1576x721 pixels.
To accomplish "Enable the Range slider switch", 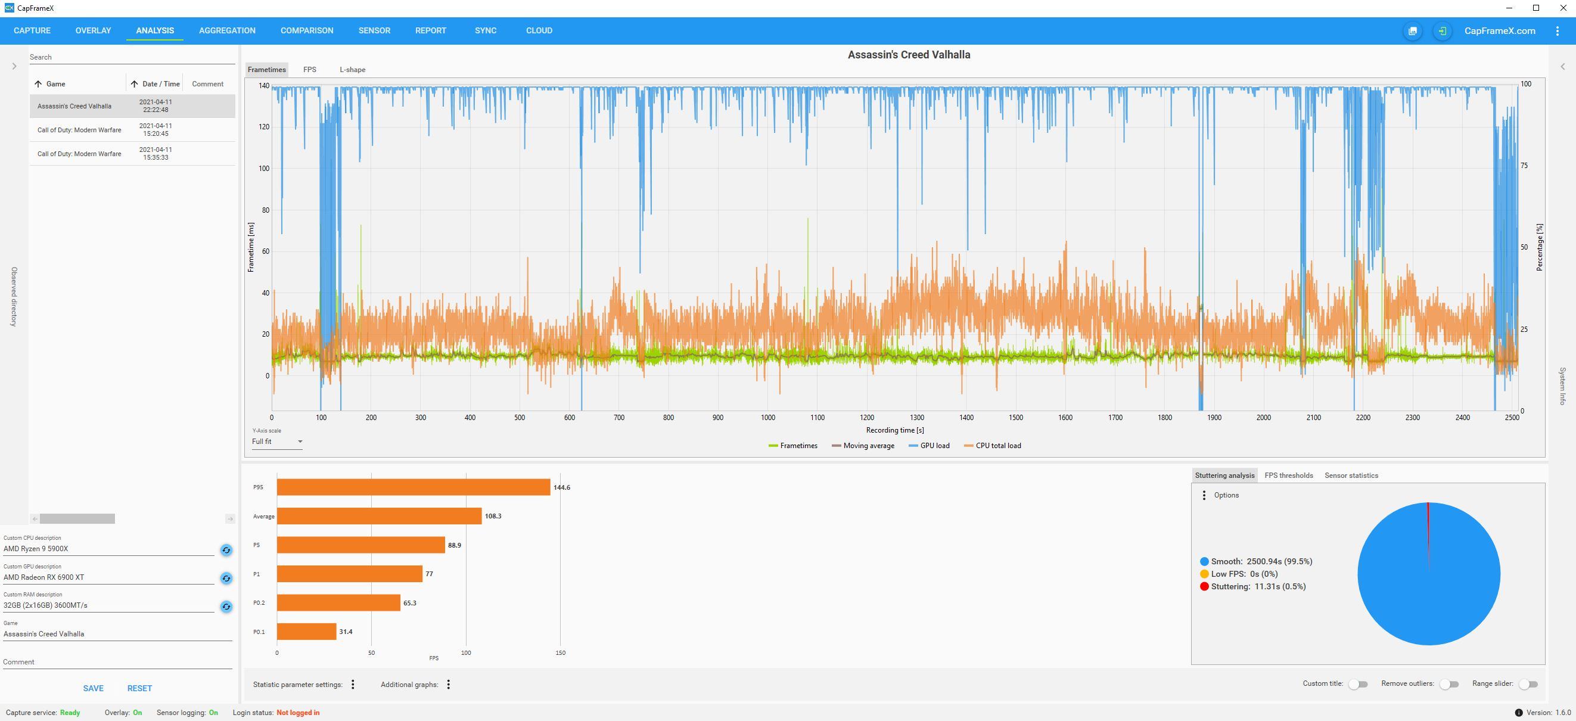I will [x=1528, y=683].
